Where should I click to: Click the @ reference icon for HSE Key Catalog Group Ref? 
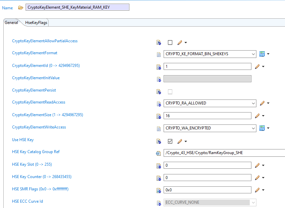pyautogui.click(x=159, y=153)
